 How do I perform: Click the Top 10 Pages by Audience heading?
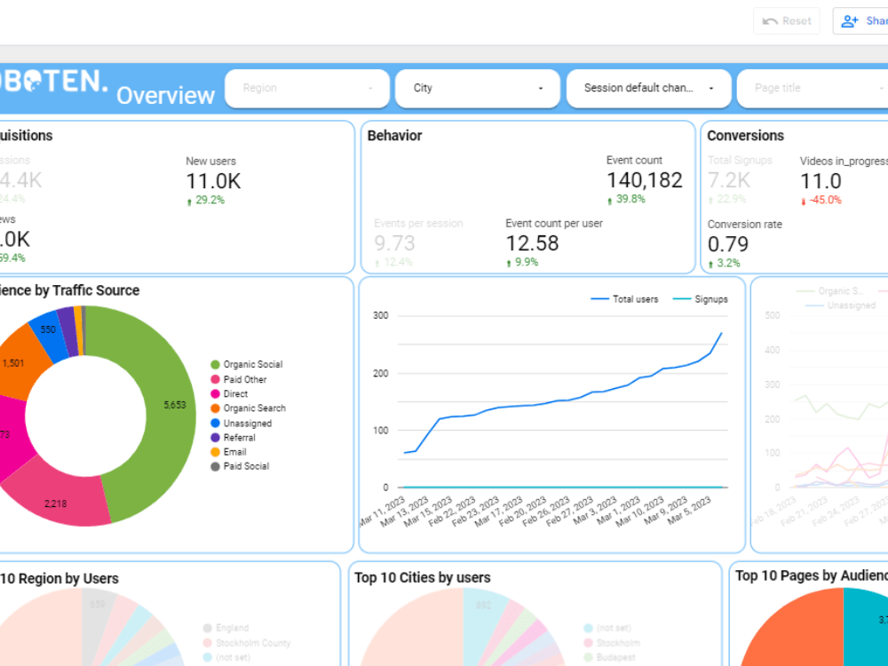click(811, 576)
